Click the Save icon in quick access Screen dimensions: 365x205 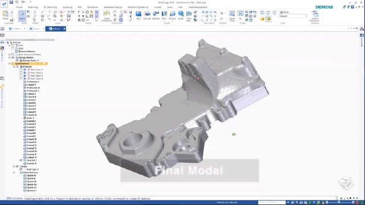tap(11, 2)
